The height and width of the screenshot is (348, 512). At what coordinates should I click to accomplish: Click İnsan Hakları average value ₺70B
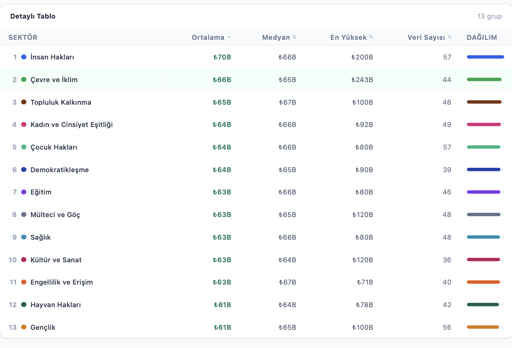point(222,57)
